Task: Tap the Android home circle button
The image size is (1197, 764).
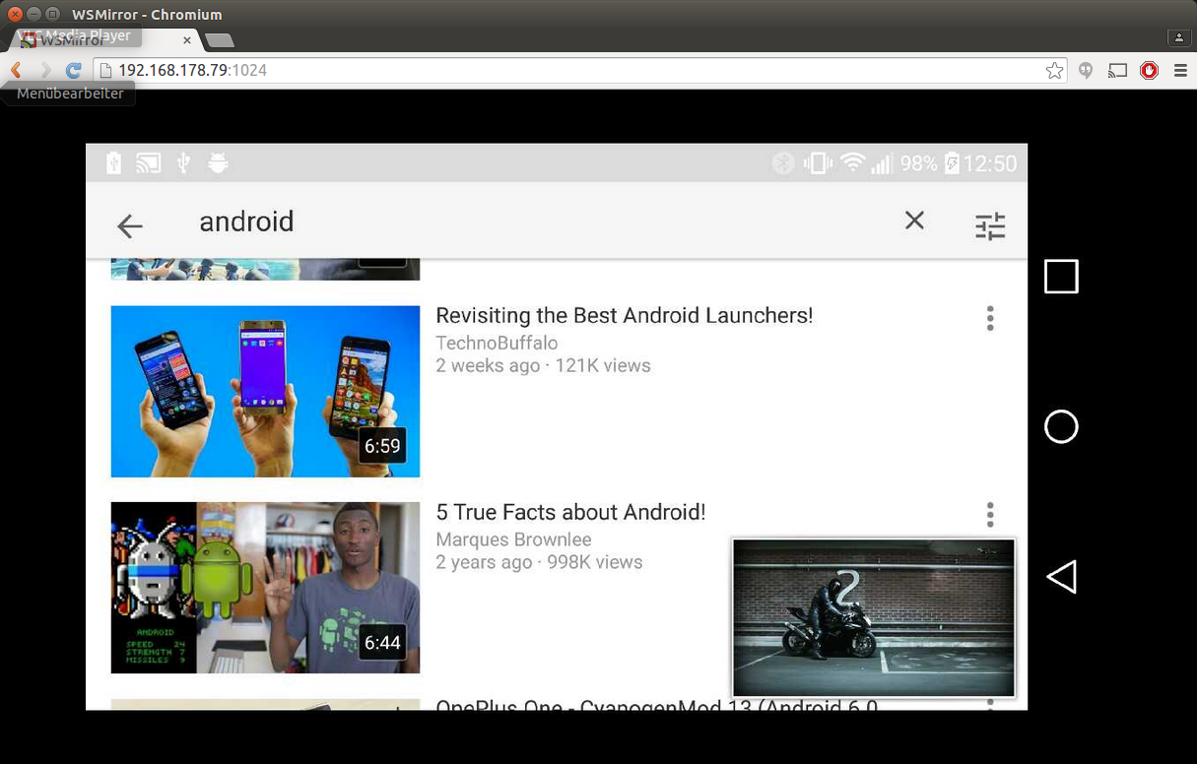Action: click(1061, 426)
